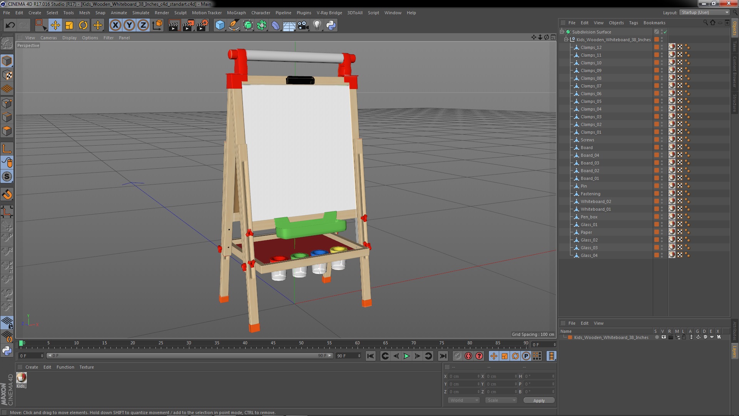
Task: Open the Layers side tab
Action: click(x=734, y=352)
